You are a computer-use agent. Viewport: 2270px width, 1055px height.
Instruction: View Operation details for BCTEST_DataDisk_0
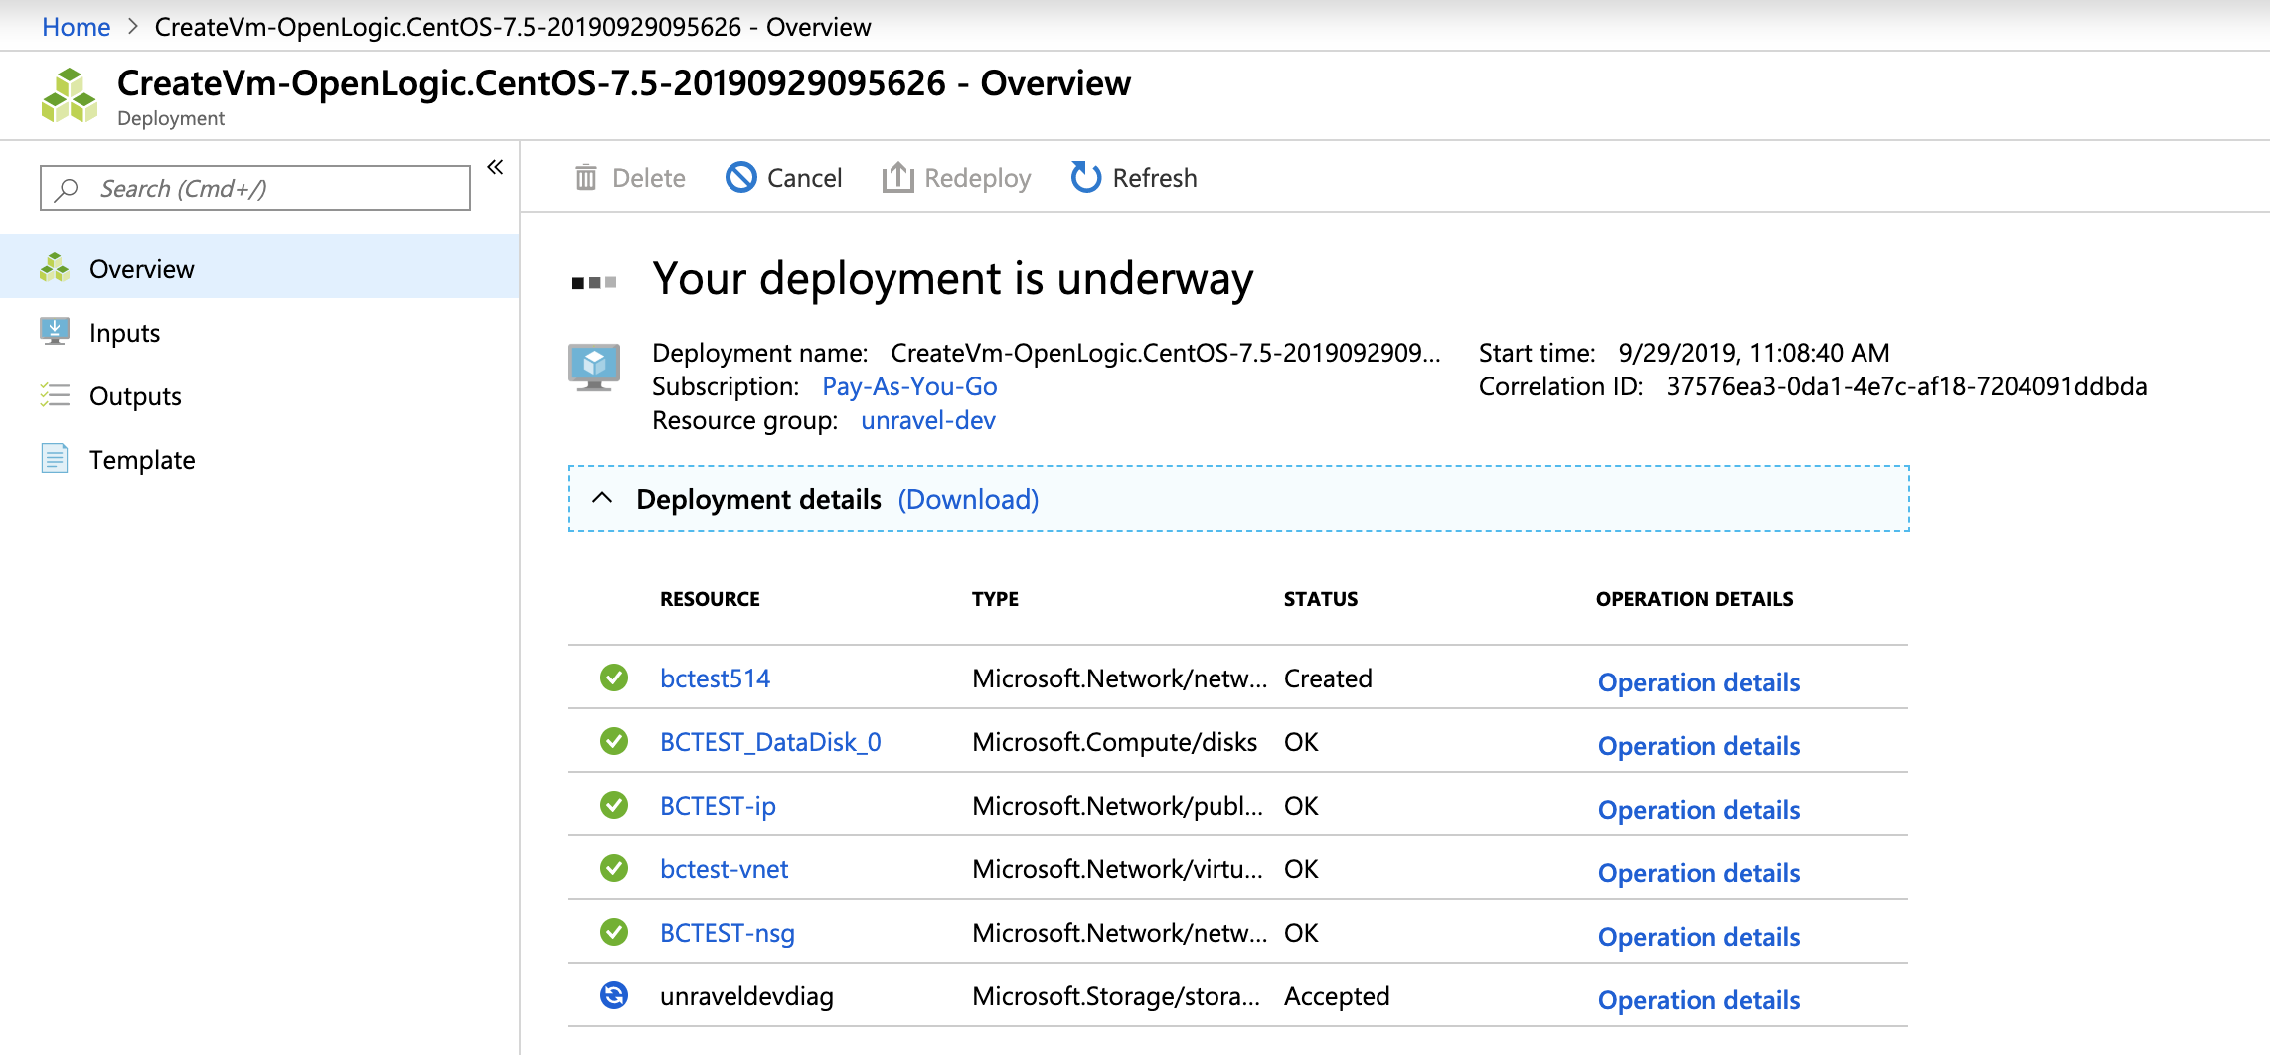pos(1699,746)
